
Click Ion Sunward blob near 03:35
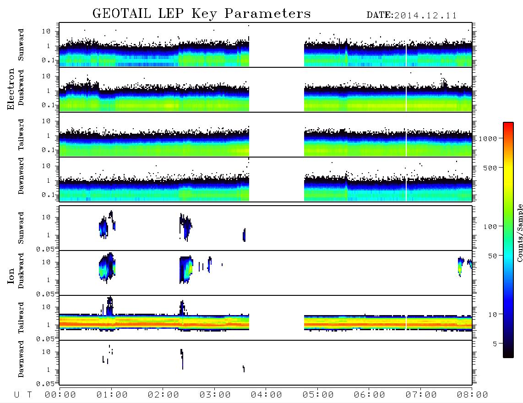click(x=244, y=235)
